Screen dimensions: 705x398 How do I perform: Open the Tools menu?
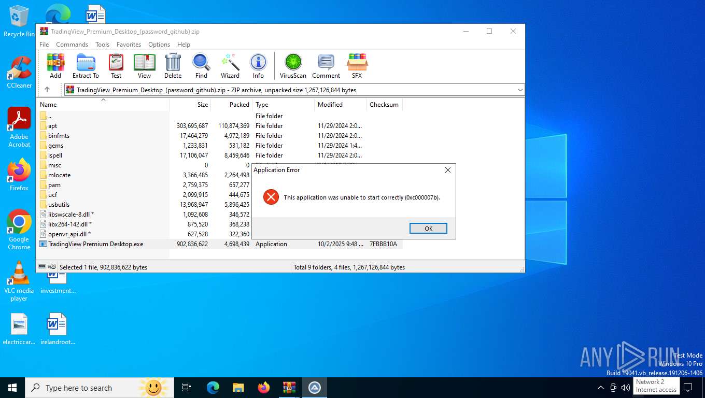pos(102,45)
